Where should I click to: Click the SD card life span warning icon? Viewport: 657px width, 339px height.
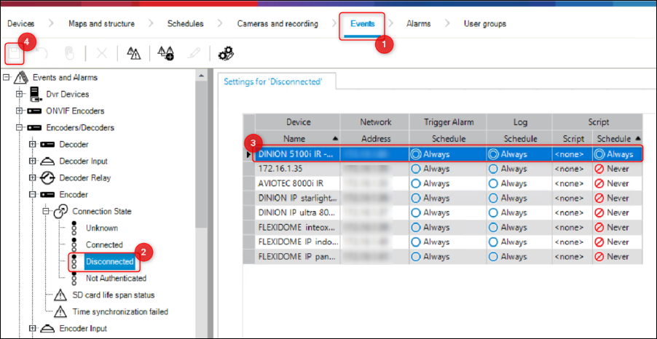pyautogui.click(x=61, y=295)
